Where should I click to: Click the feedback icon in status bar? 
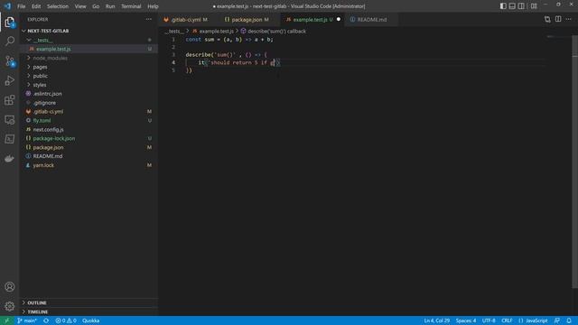[x=557, y=320]
